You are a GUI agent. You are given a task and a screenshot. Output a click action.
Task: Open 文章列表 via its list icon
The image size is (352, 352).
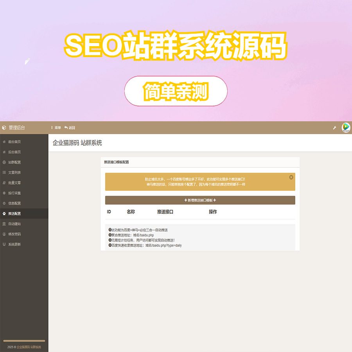tap(4, 172)
